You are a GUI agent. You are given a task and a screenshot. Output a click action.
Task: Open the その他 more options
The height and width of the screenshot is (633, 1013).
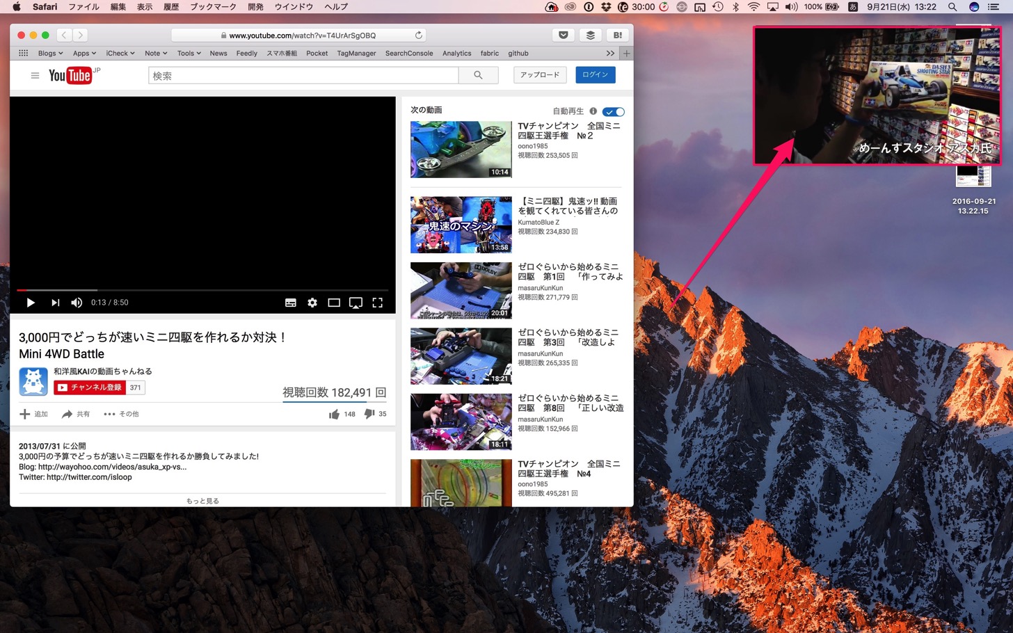(121, 414)
